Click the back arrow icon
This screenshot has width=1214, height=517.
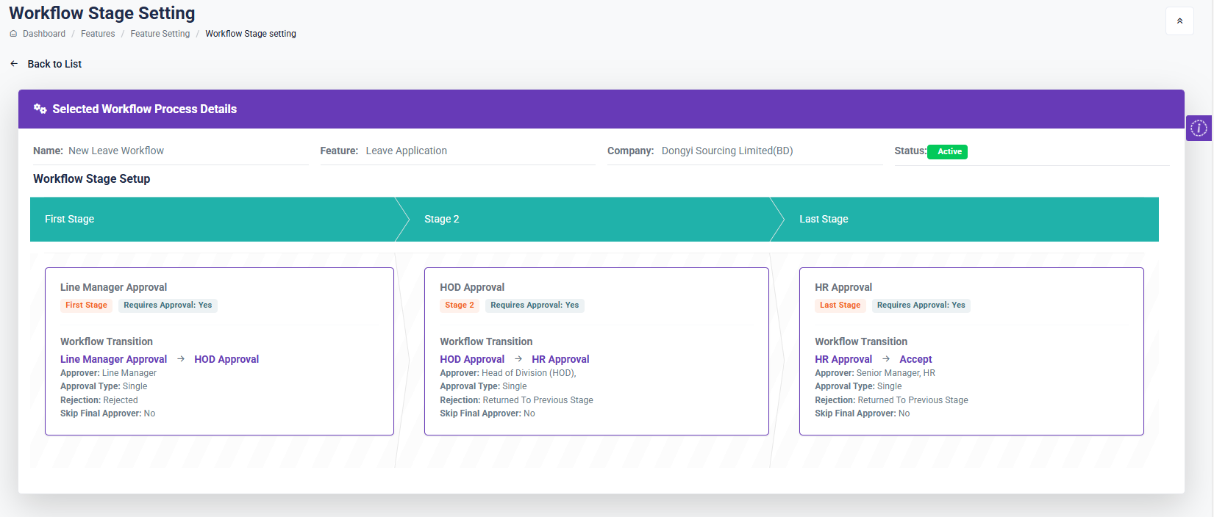(x=14, y=64)
